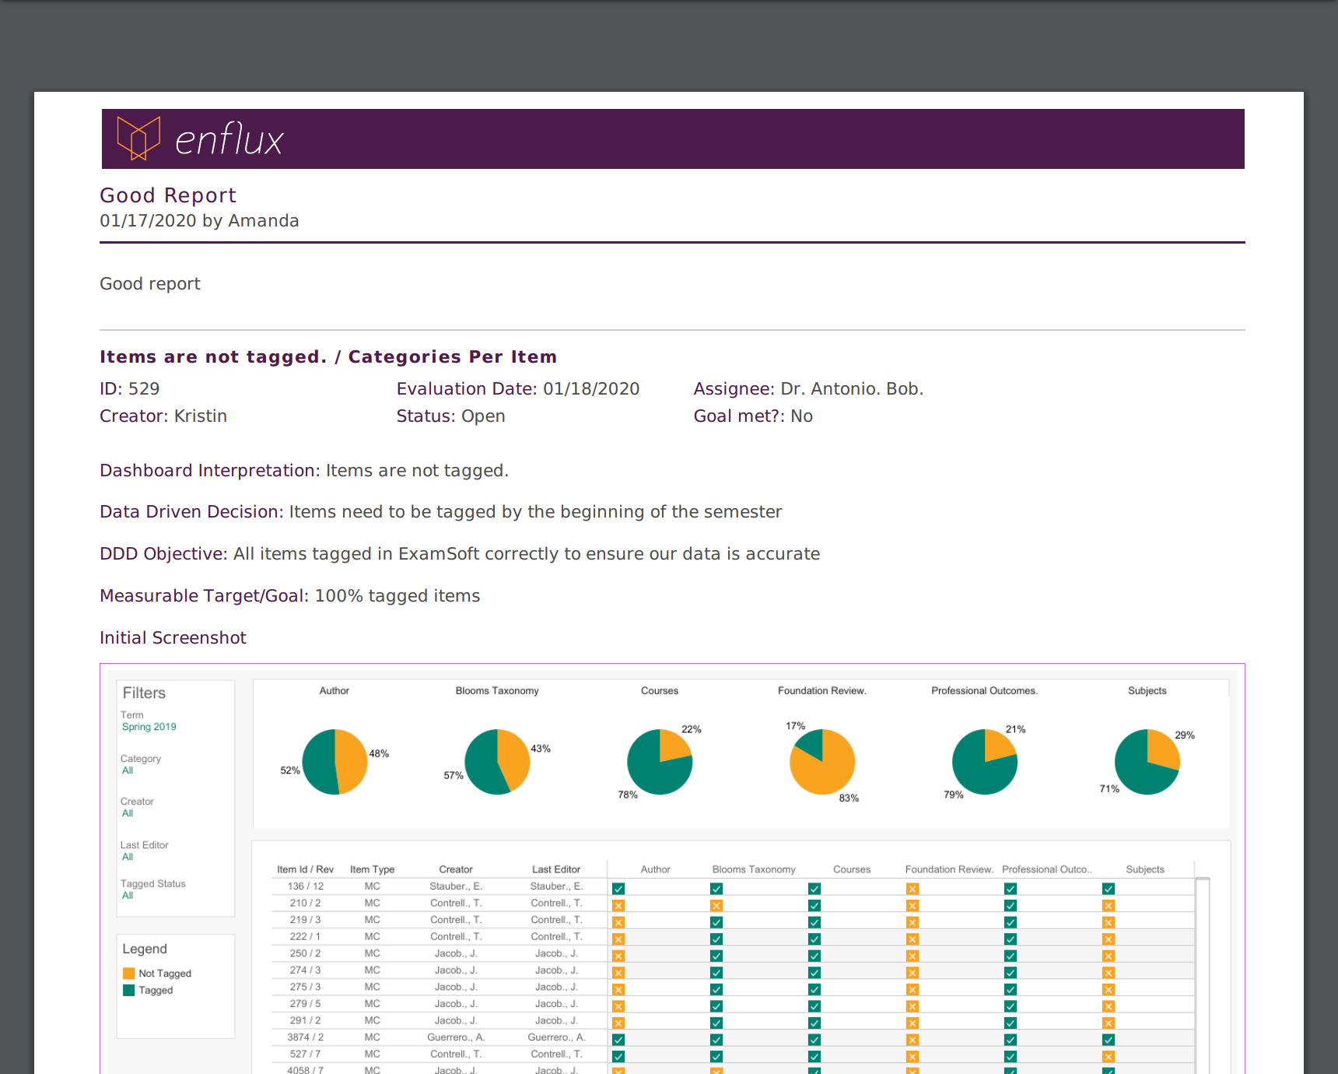Click the Item Id / Rev column header
Screen dimensions: 1338x1074
(x=305, y=869)
